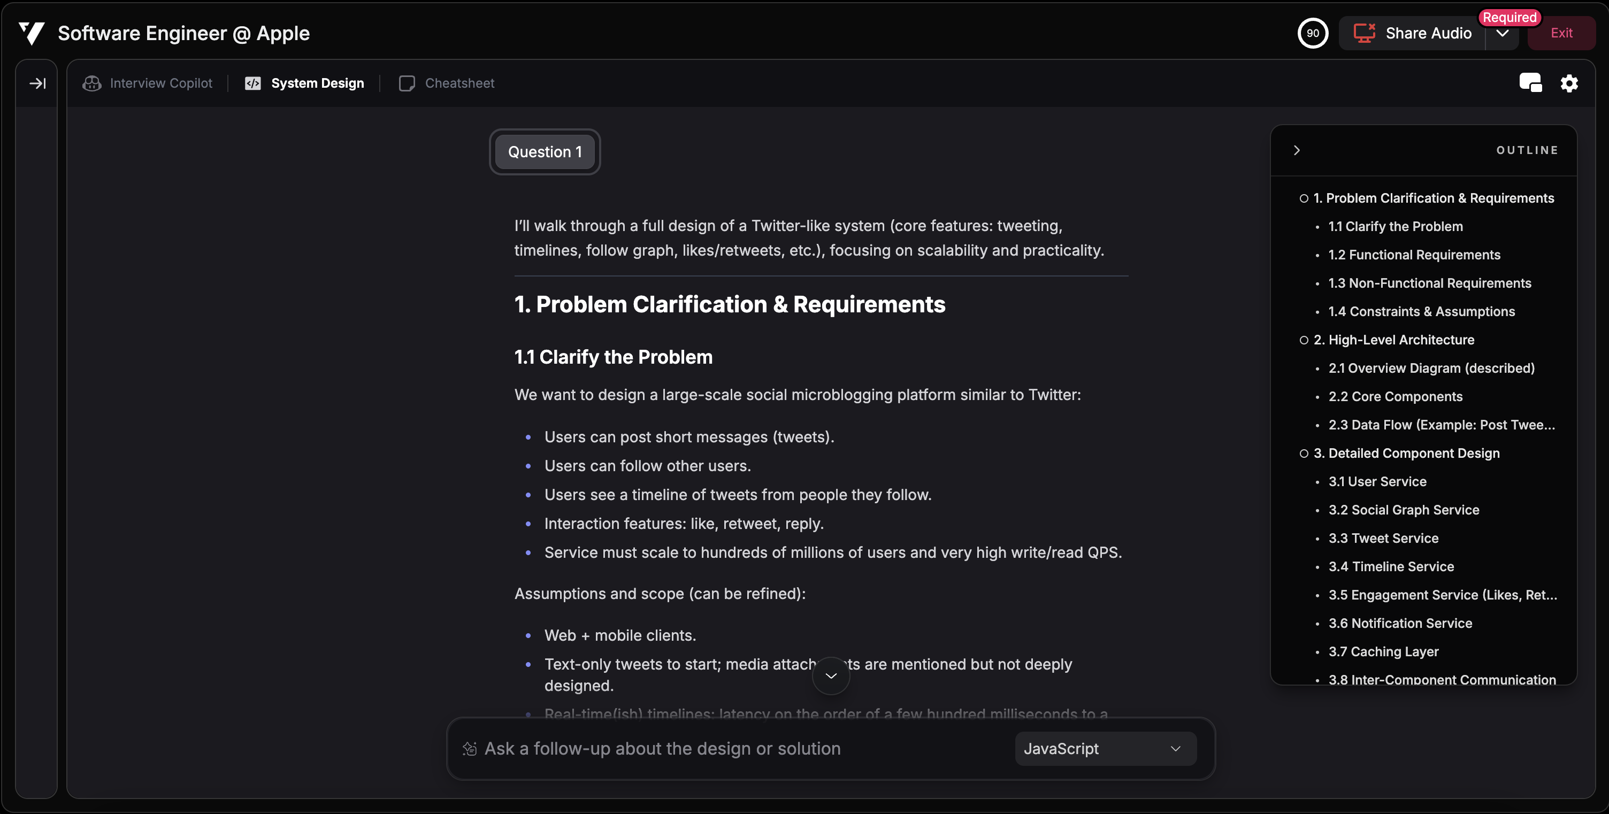Click the Software Engineer @ Apple title

pos(183,33)
